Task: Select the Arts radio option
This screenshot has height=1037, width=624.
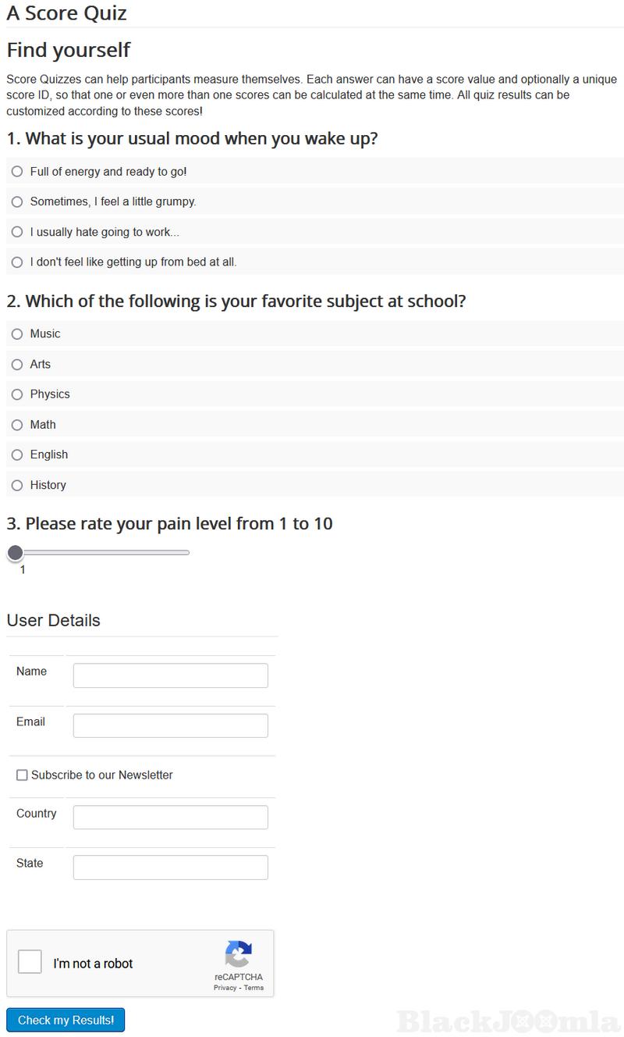Action: point(17,365)
